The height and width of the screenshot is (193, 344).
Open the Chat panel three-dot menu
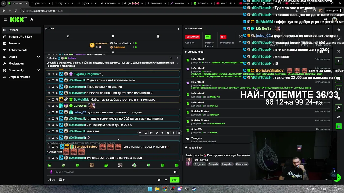pos(178,29)
